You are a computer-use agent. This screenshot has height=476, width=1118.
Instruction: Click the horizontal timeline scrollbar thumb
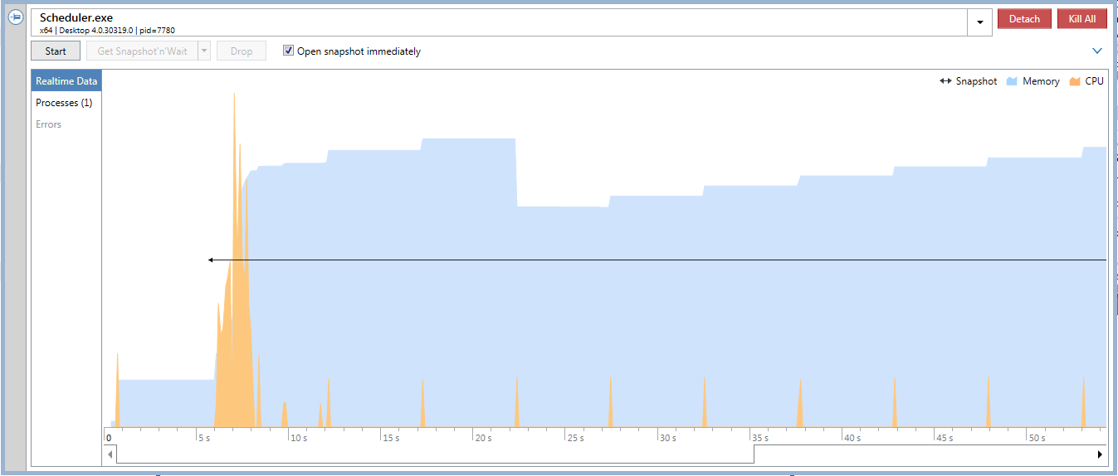(x=435, y=454)
